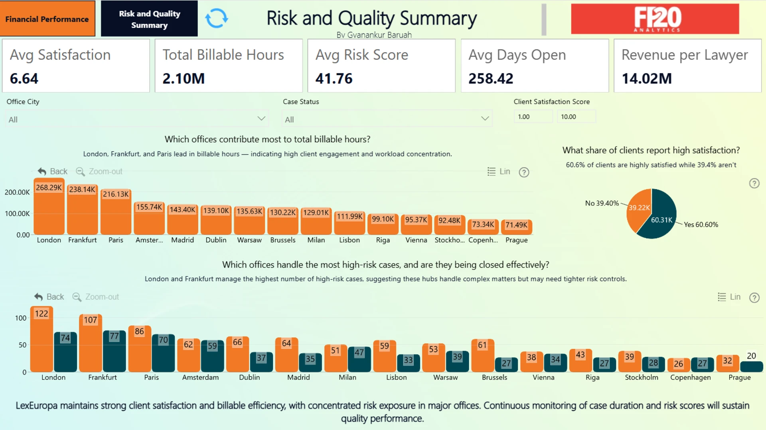Select the Avg Days Open card
Screen dimensions: 766x430
(535, 66)
